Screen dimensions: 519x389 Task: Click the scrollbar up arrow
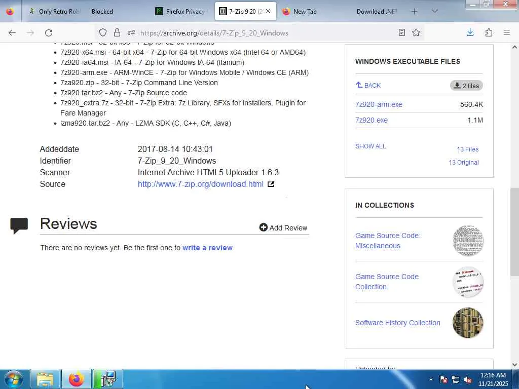click(514, 47)
